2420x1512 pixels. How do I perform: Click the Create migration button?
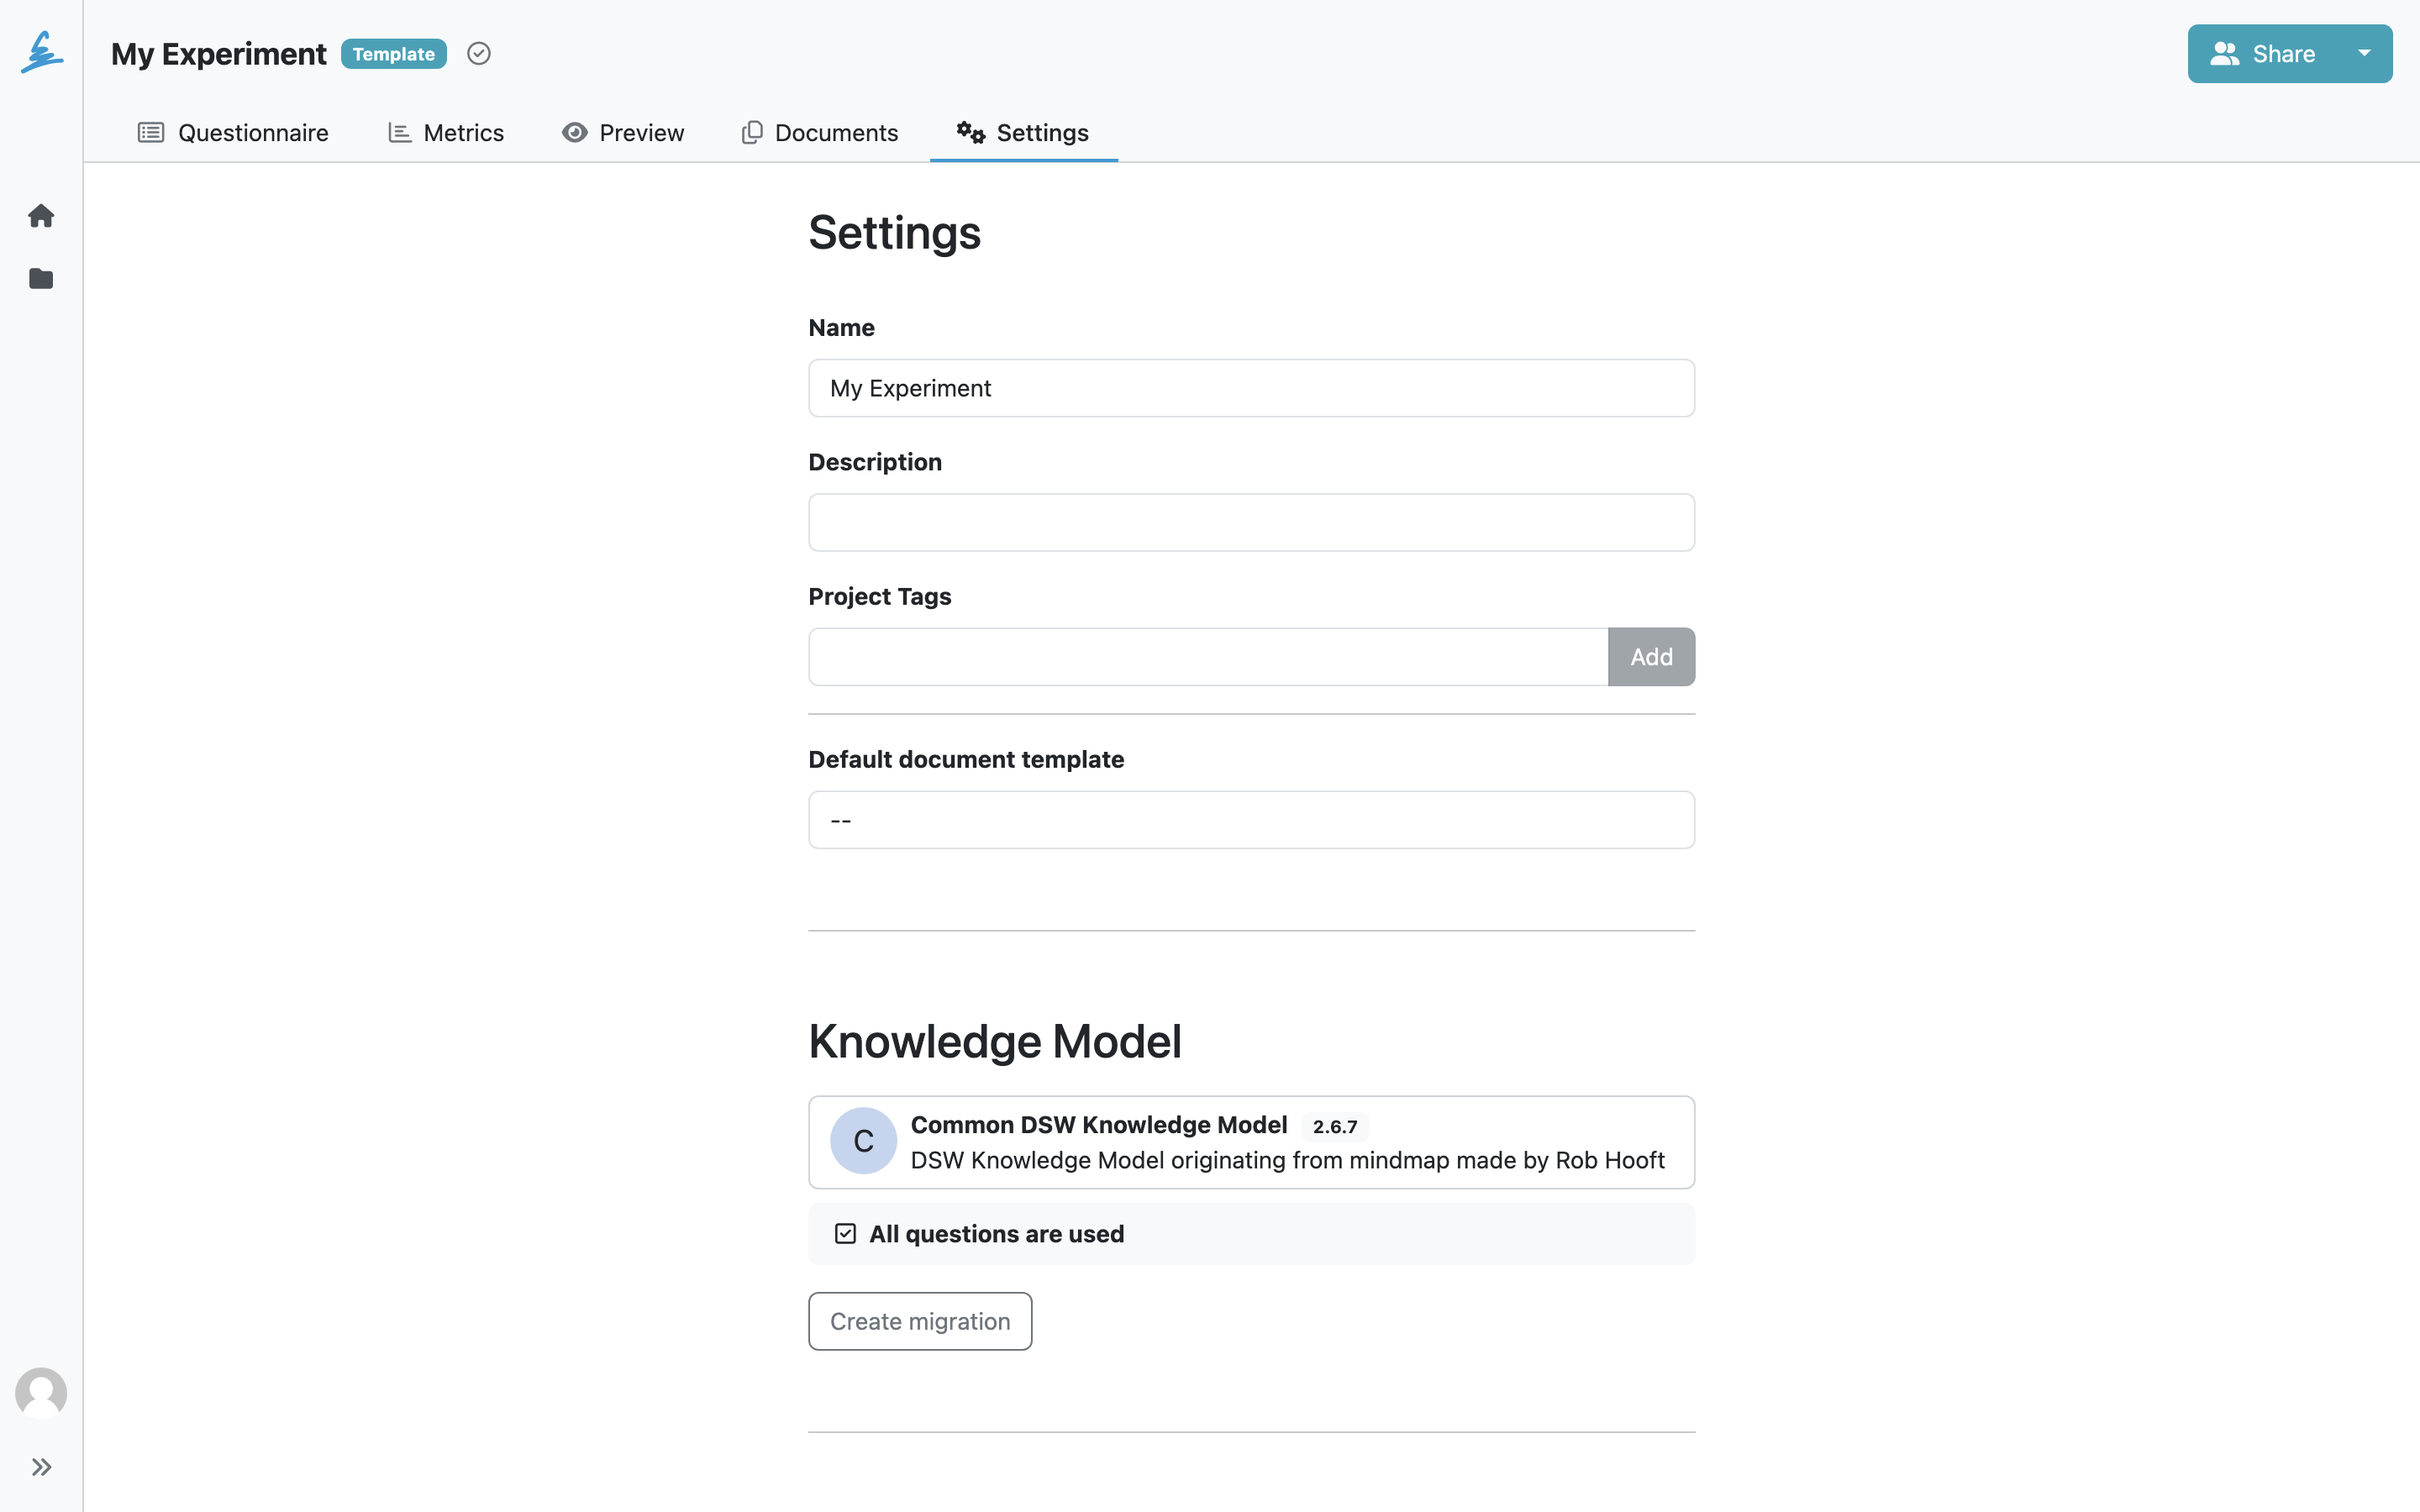tap(920, 1321)
